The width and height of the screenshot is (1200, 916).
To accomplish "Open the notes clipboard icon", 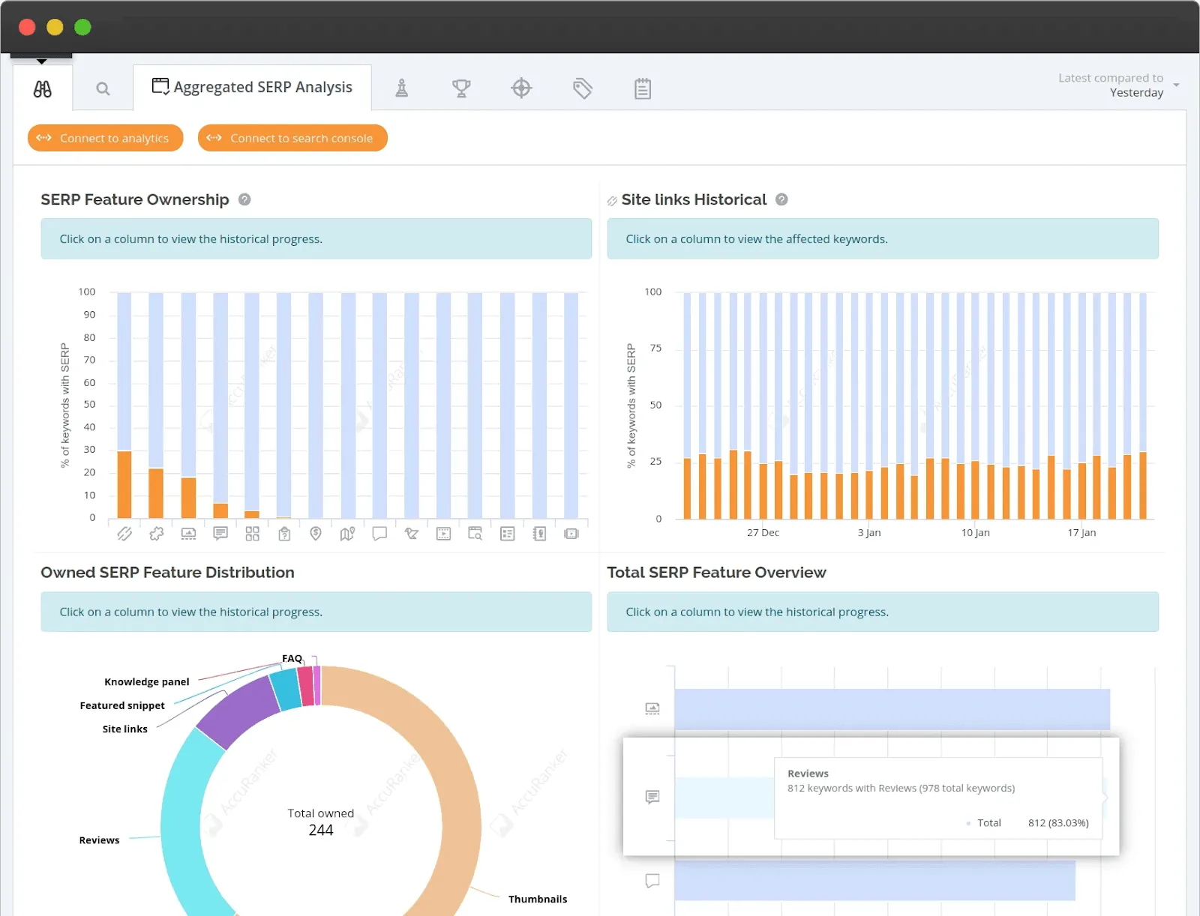I will click(643, 88).
